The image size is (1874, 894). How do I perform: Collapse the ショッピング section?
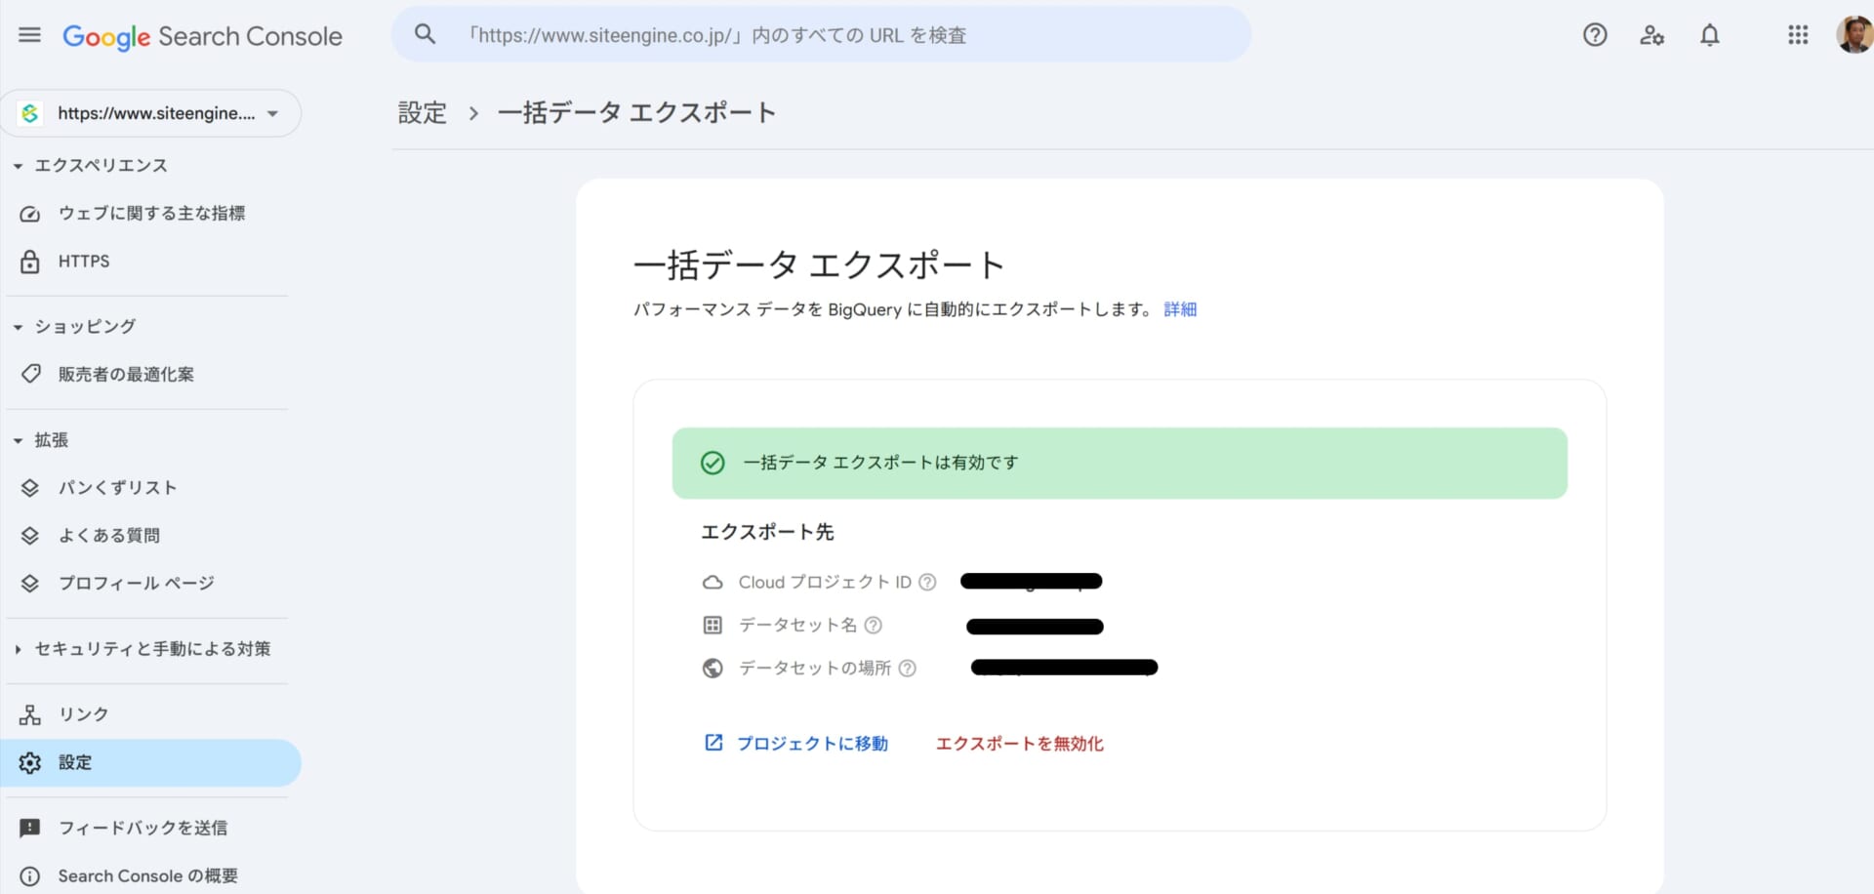(x=16, y=326)
